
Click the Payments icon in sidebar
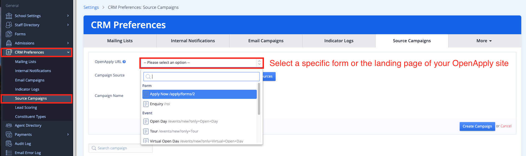click(9, 134)
